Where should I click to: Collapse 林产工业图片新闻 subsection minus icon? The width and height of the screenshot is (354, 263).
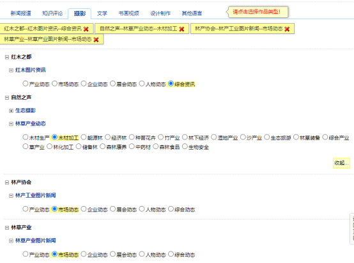coord(11,196)
